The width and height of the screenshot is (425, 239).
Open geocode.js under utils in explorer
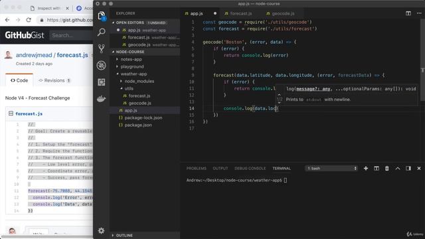coord(140,103)
